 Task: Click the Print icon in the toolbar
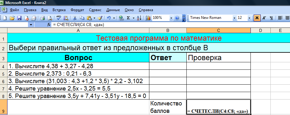pyautogui.click(x=43, y=18)
